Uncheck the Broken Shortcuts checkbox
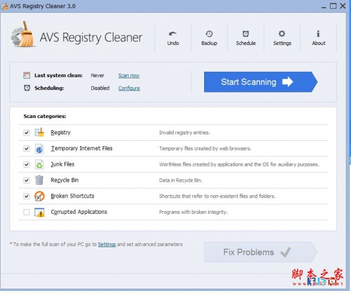This screenshot has width=351, height=291. click(x=26, y=196)
